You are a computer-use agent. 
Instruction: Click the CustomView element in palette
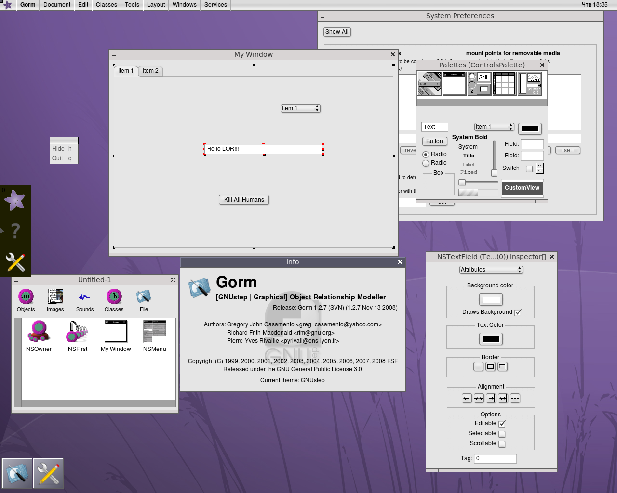522,188
